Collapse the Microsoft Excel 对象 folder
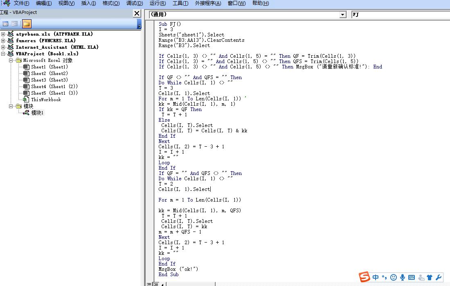The width and height of the screenshot is (450, 286). click(11, 60)
